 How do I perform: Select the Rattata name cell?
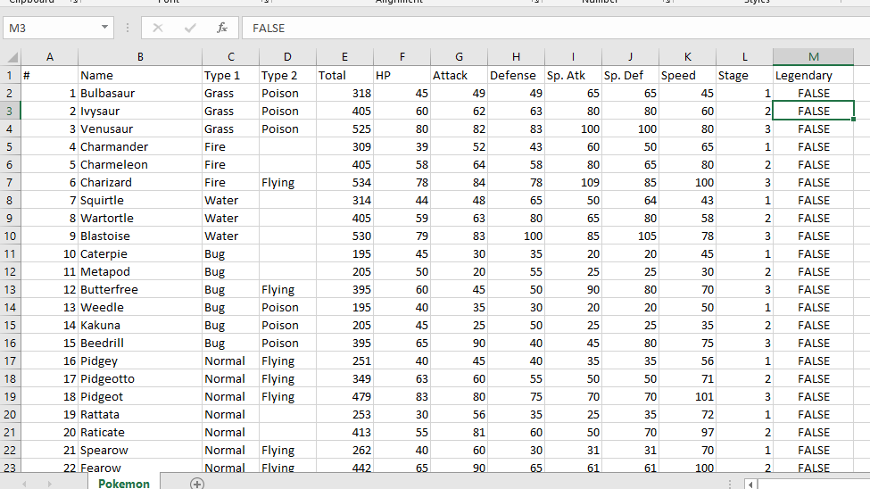[140, 414]
